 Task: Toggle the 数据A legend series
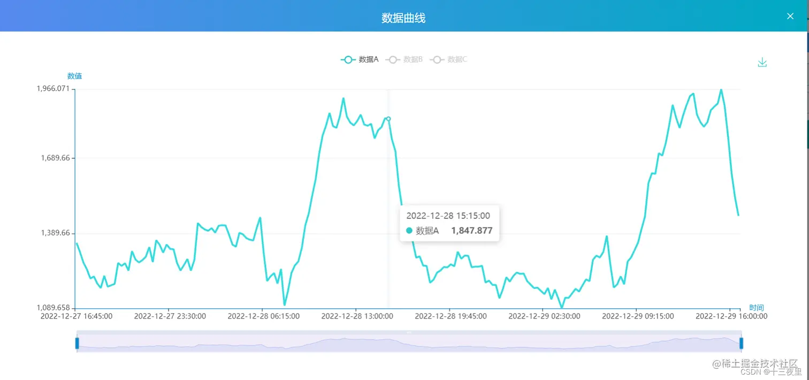(x=360, y=59)
